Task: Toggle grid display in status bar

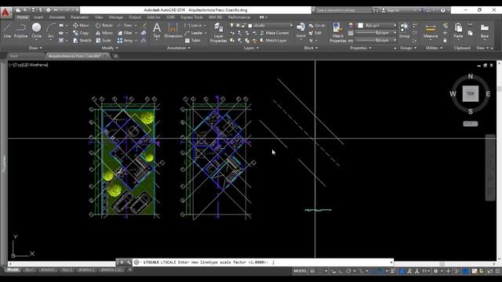Action: [x=312, y=271]
